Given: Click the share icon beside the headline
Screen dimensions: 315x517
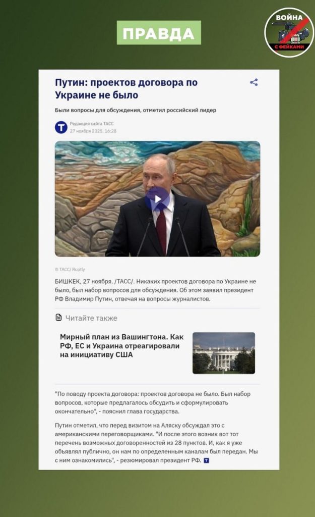Looking at the screenshot, I should [254, 82].
